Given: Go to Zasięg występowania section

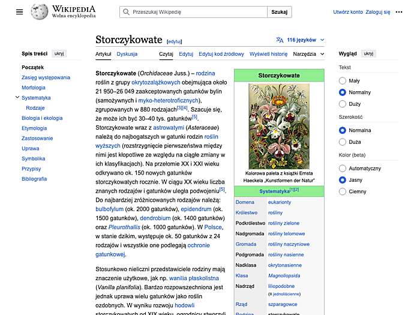Looking at the screenshot, I should (x=46, y=77).
